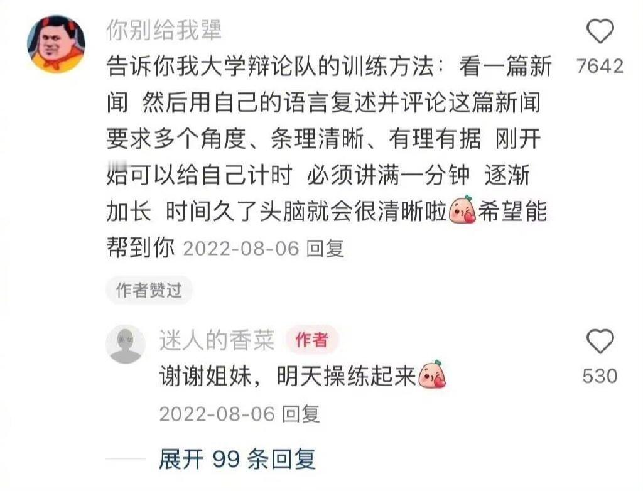
Task: Like the reply from 迷人的香菜
Action: click(x=600, y=341)
